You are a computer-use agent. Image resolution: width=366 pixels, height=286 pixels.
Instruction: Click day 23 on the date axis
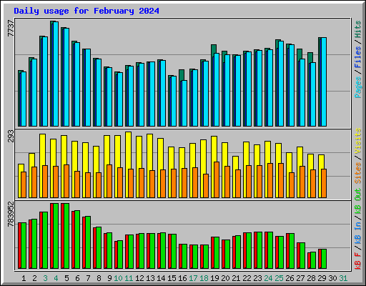[x=257, y=278]
